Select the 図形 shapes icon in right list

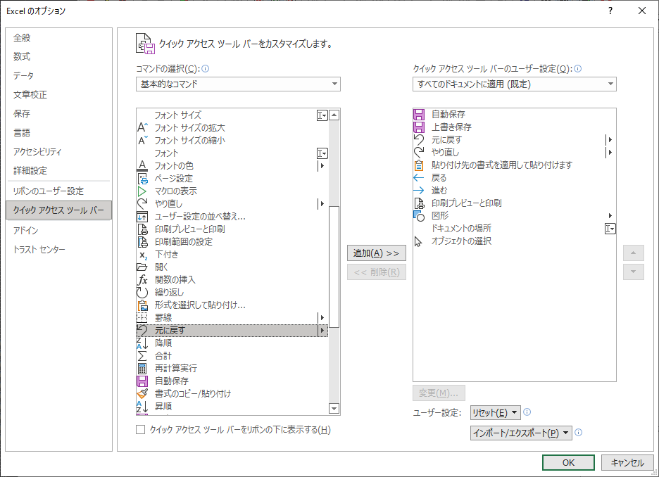(x=419, y=216)
